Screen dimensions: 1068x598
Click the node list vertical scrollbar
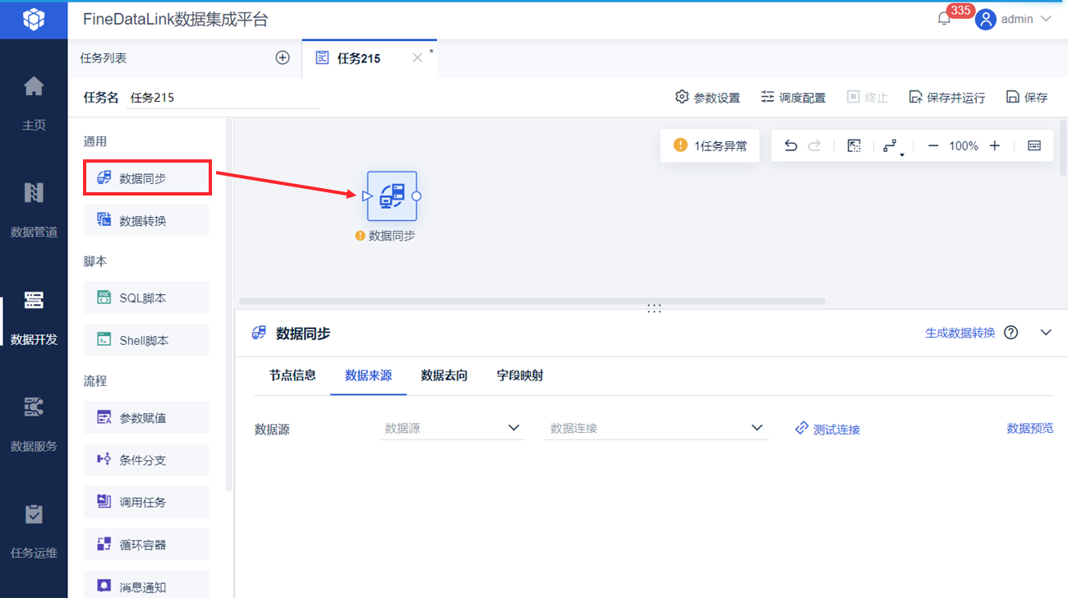pos(229,304)
